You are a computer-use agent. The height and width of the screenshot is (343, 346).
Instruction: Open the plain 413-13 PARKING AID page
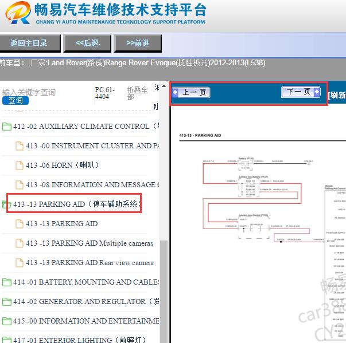click(x=62, y=224)
